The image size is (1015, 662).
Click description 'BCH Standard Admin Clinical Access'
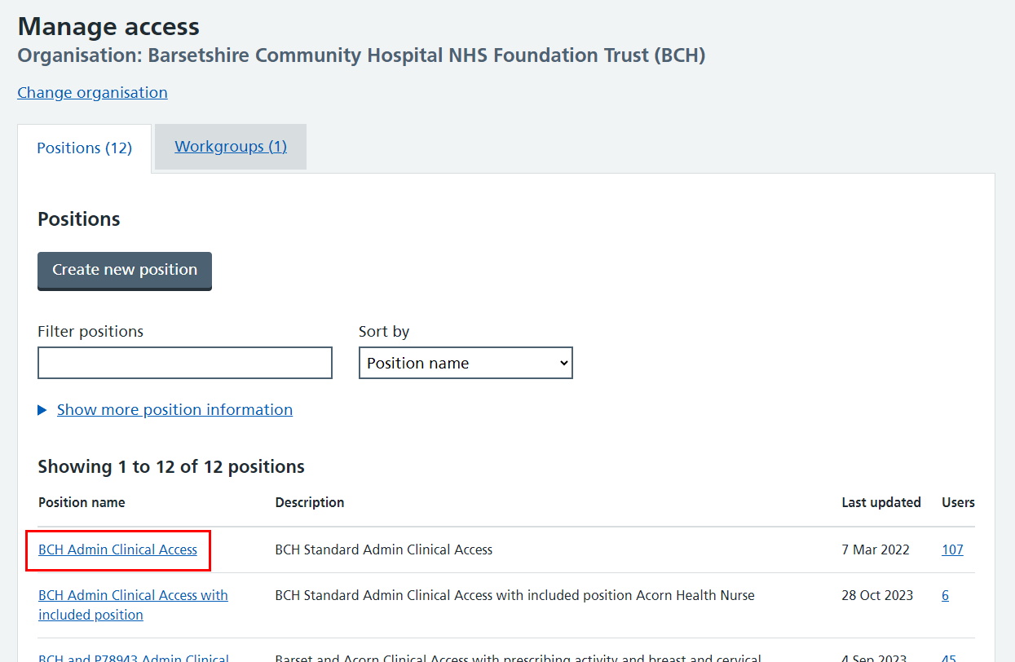click(384, 549)
